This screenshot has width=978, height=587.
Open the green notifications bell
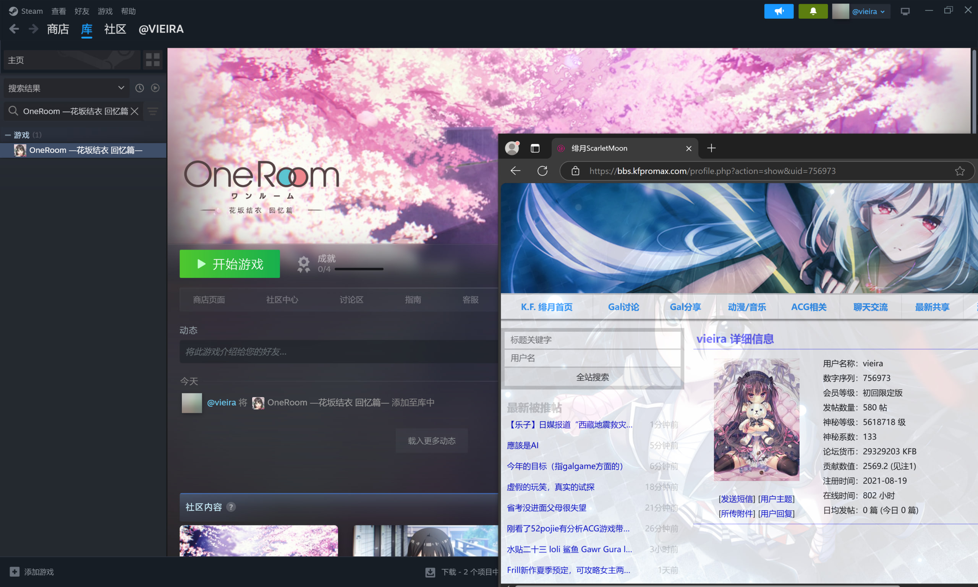(813, 11)
